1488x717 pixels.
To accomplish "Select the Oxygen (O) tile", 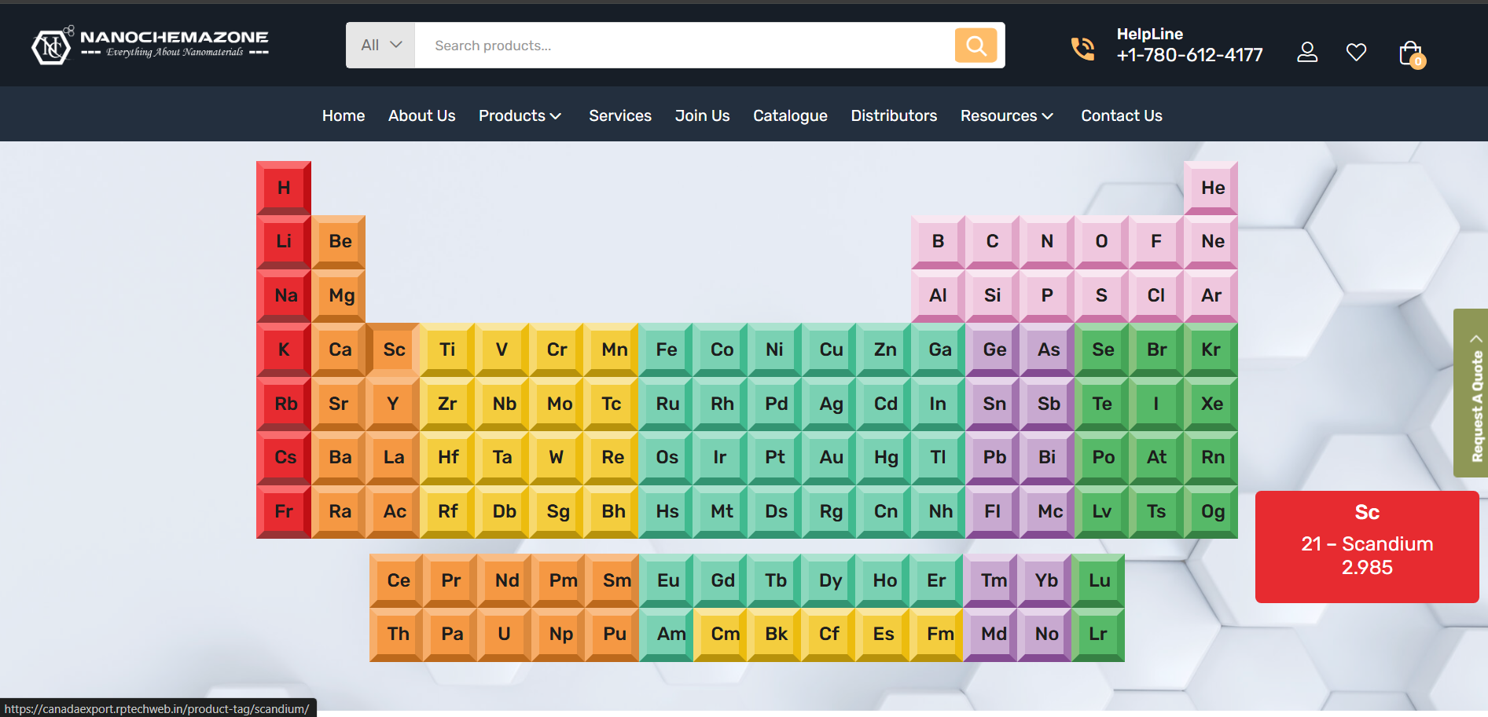I will 1102,242.
